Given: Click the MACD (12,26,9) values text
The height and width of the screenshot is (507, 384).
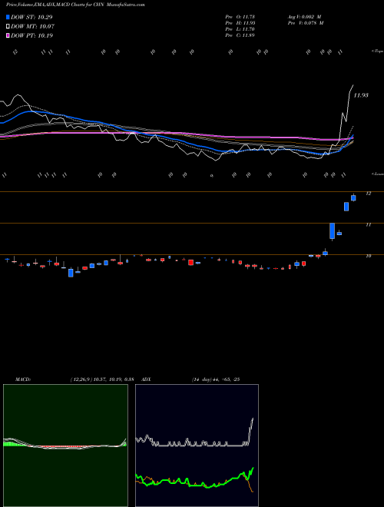Looking at the screenshot, I should [x=102, y=379].
